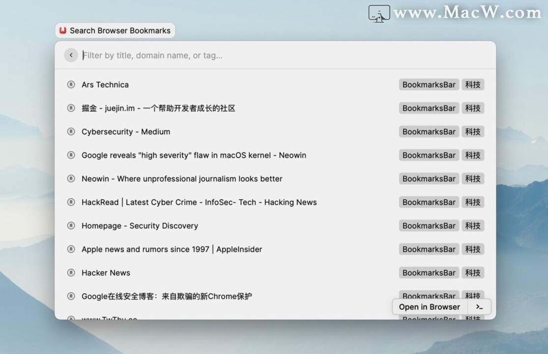Select the Cybersecurity - Medium bookmark
548x354 pixels.
pyautogui.click(x=275, y=132)
